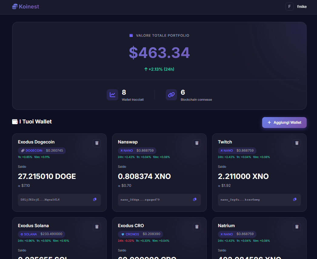Screen dimensions: 317x259
Task: Click the ≈ $7.10 value
Action: coord(24,186)
